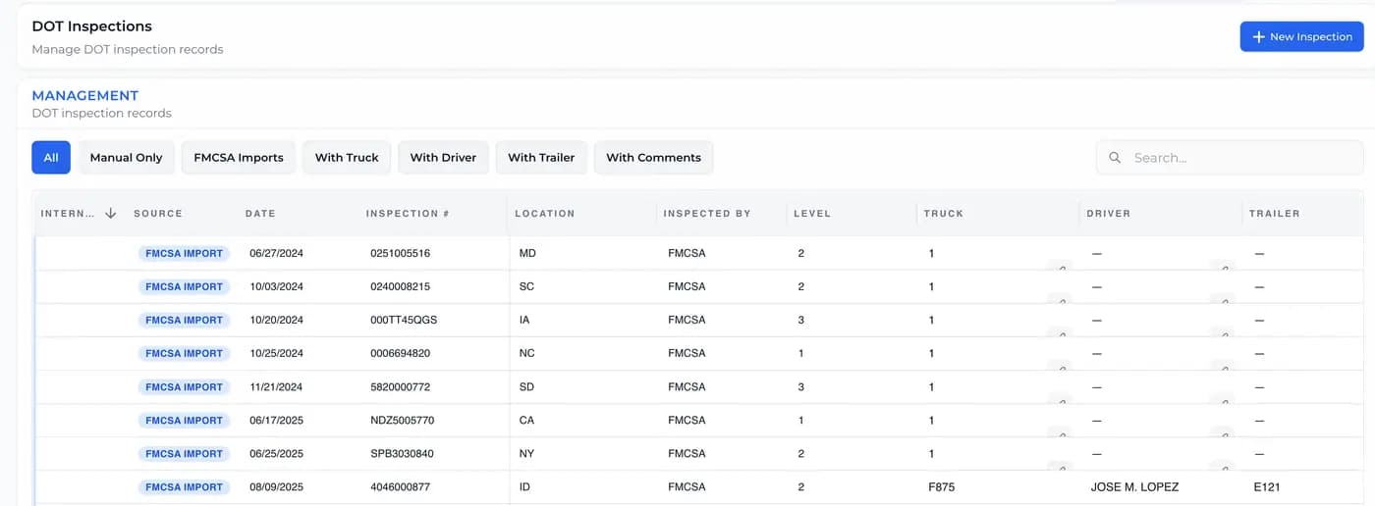Select driver JOSE M. LOPEZ
Viewport: 1375px width, 506px height.
pos(1134,487)
